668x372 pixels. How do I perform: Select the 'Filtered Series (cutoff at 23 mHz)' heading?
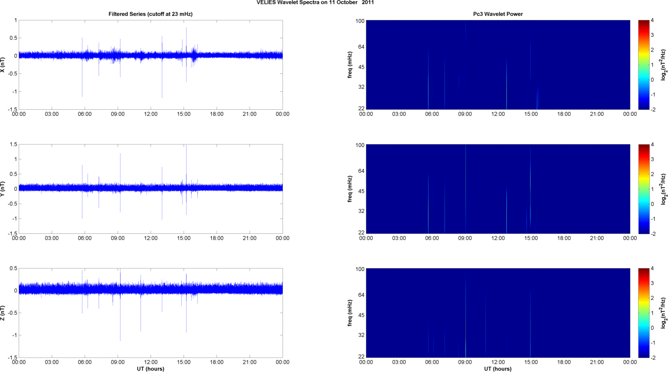151,14
